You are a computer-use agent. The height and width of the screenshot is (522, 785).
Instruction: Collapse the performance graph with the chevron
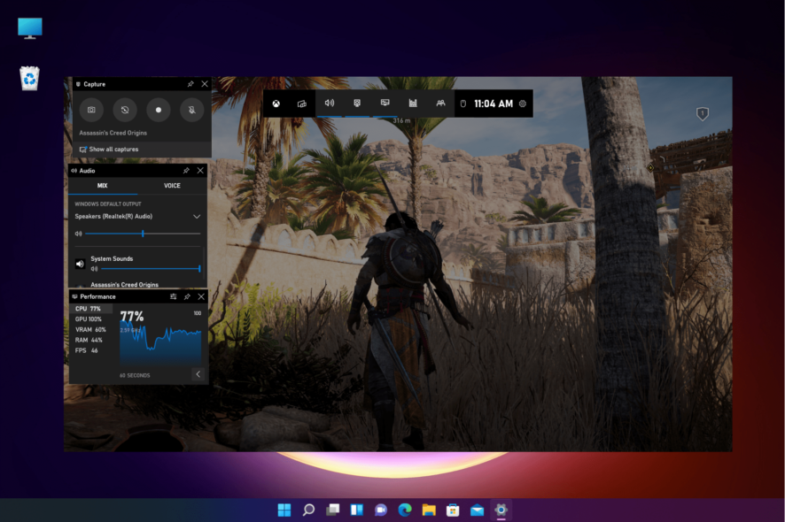[x=198, y=374]
